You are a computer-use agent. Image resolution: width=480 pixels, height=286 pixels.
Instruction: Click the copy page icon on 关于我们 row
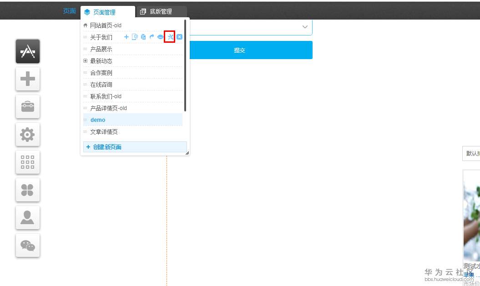pyautogui.click(x=143, y=37)
